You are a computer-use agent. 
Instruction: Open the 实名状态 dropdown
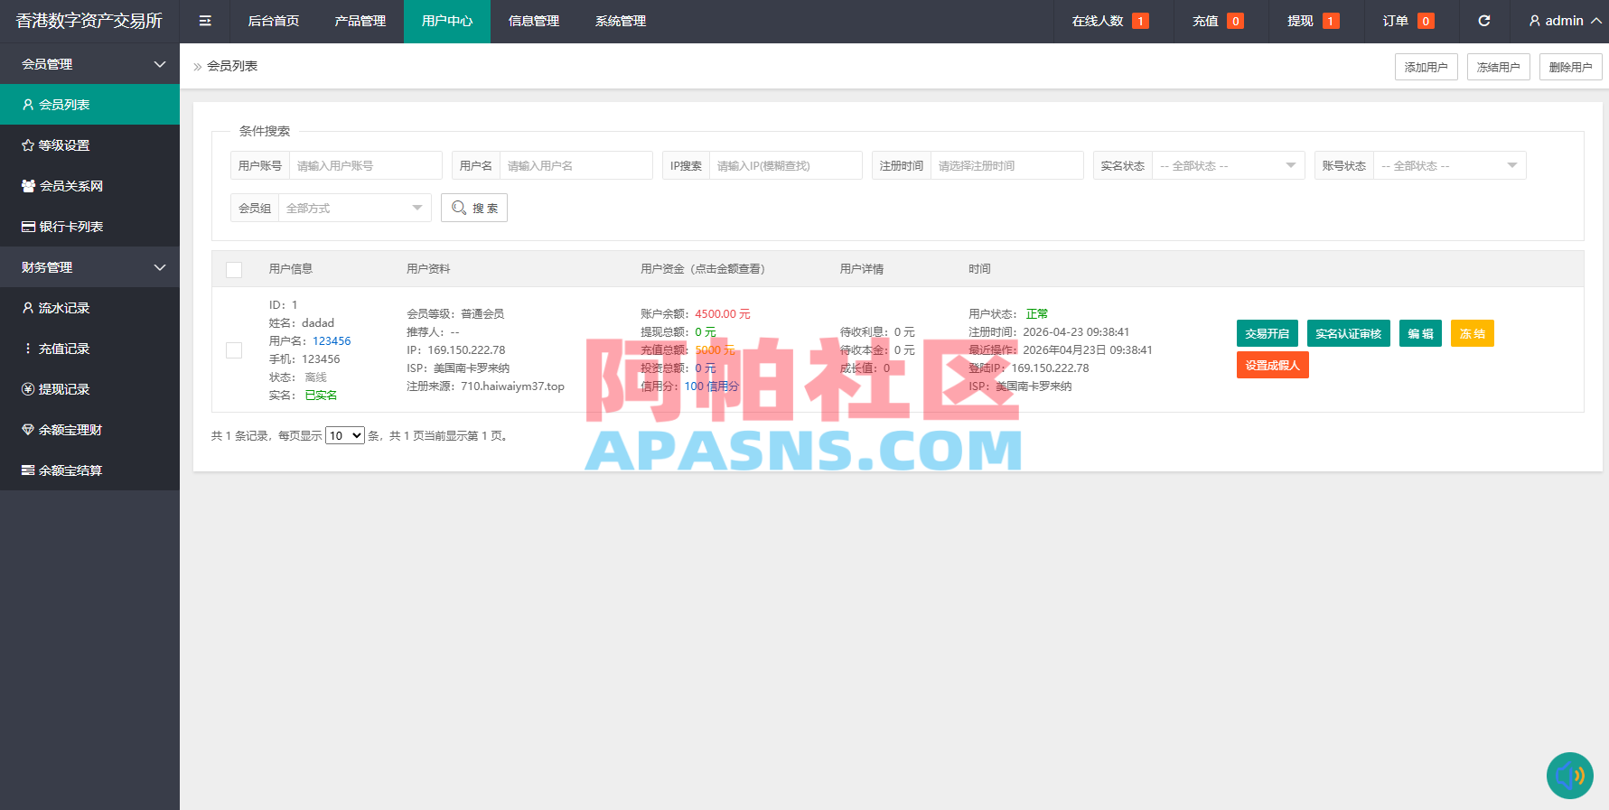point(1228,166)
